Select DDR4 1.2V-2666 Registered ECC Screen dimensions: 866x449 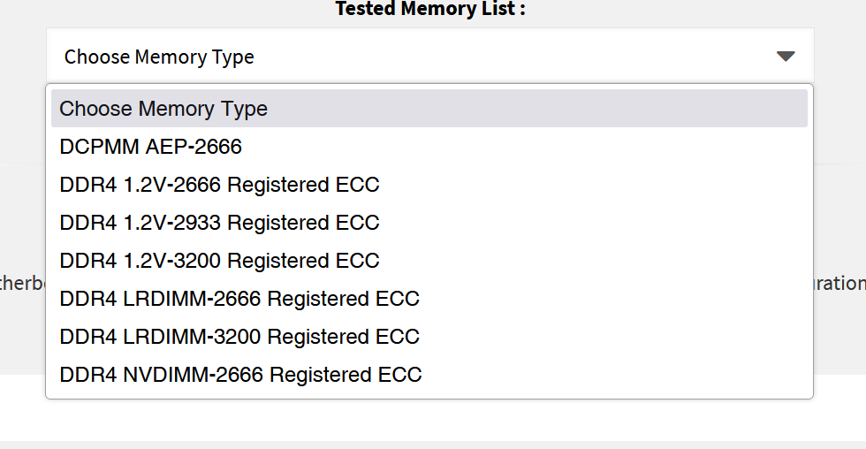pos(219,185)
